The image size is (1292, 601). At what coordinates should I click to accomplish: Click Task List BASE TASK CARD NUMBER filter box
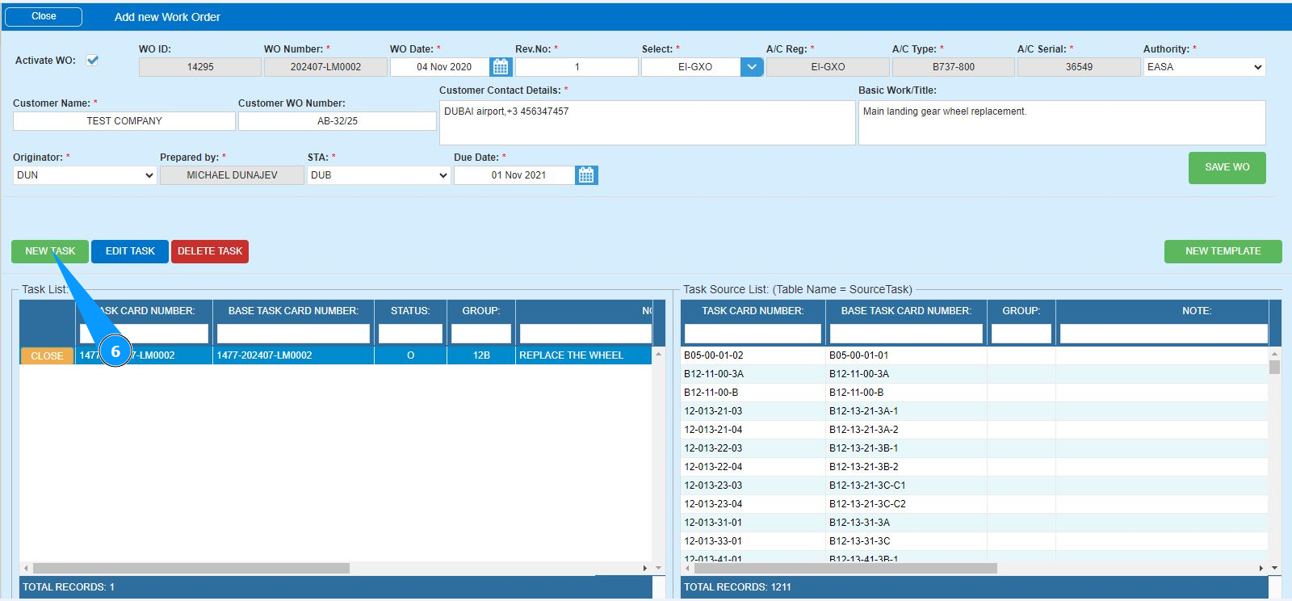pos(293,334)
